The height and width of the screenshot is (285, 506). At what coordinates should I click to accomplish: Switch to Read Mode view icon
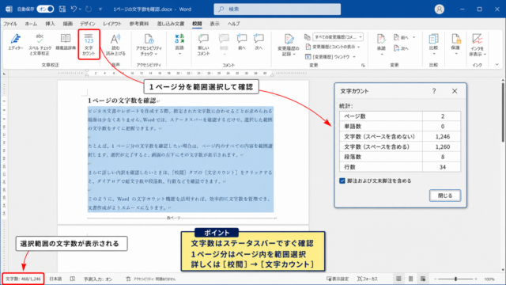398,279
